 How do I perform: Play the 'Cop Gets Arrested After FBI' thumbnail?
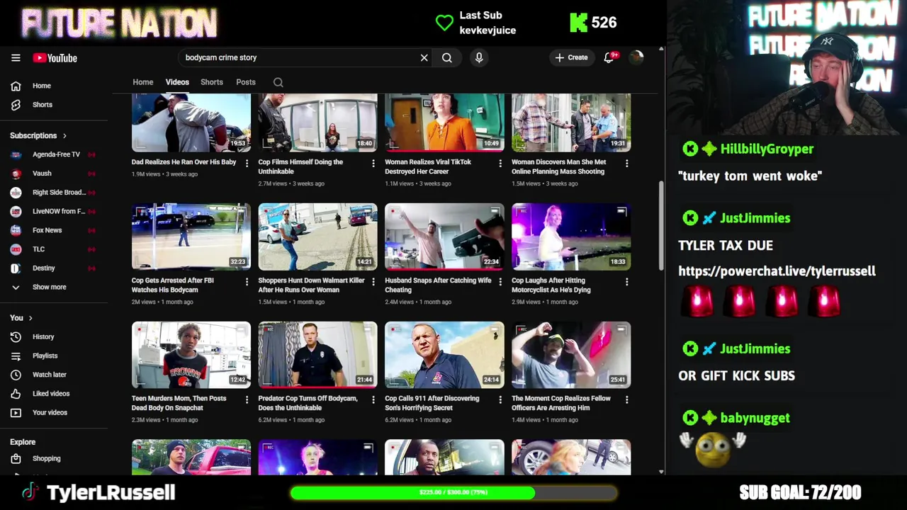click(x=191, y=237)
